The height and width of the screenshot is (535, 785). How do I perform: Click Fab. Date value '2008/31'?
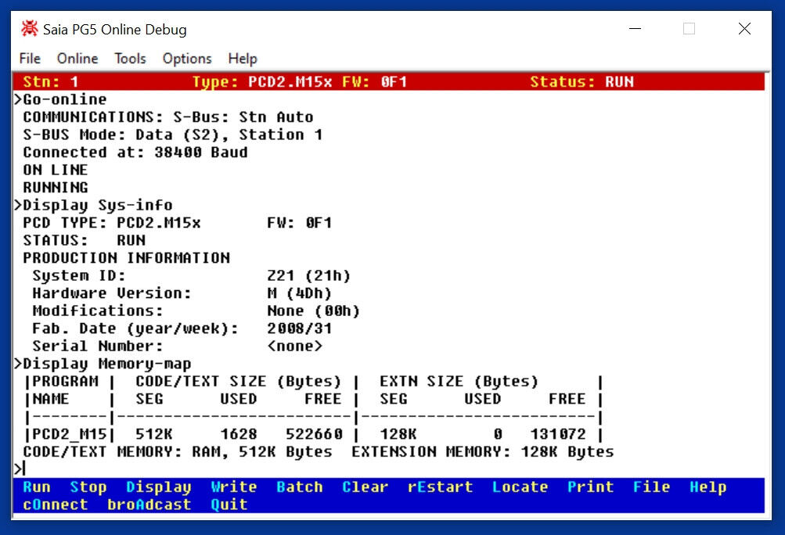point(300,329)
